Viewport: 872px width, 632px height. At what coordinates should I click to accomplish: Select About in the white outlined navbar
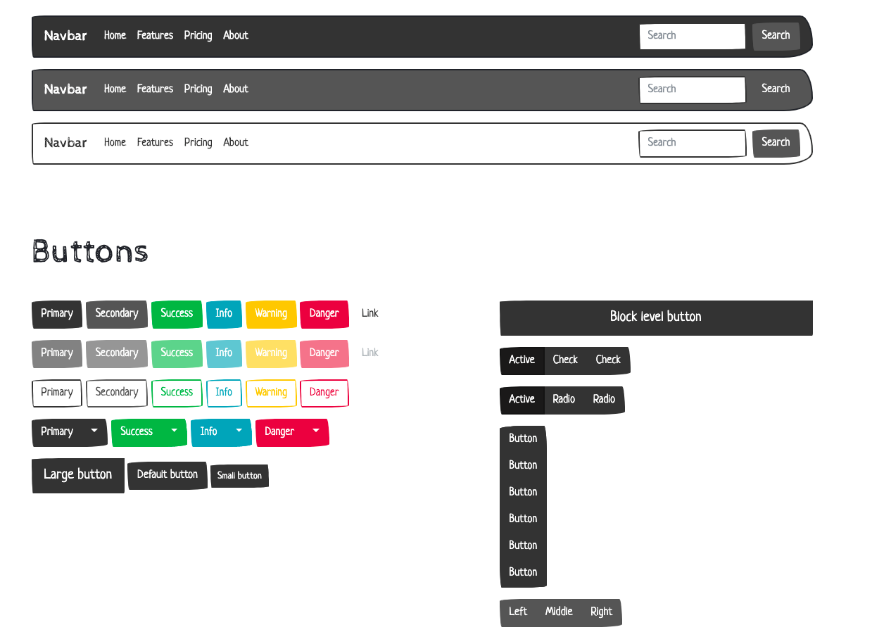236,143
